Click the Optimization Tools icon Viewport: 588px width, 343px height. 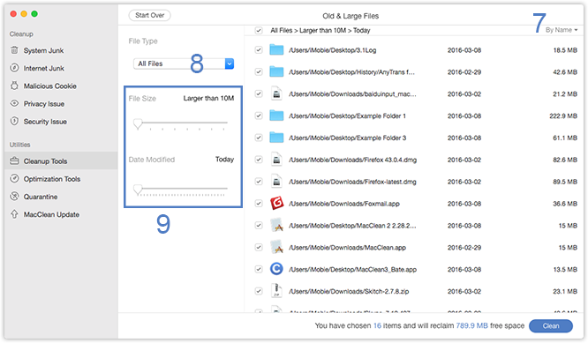tap(14, 178)
